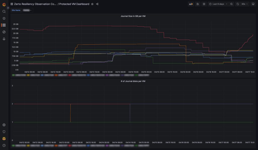Open the user profile avatar icon

(x=4, y=138)
